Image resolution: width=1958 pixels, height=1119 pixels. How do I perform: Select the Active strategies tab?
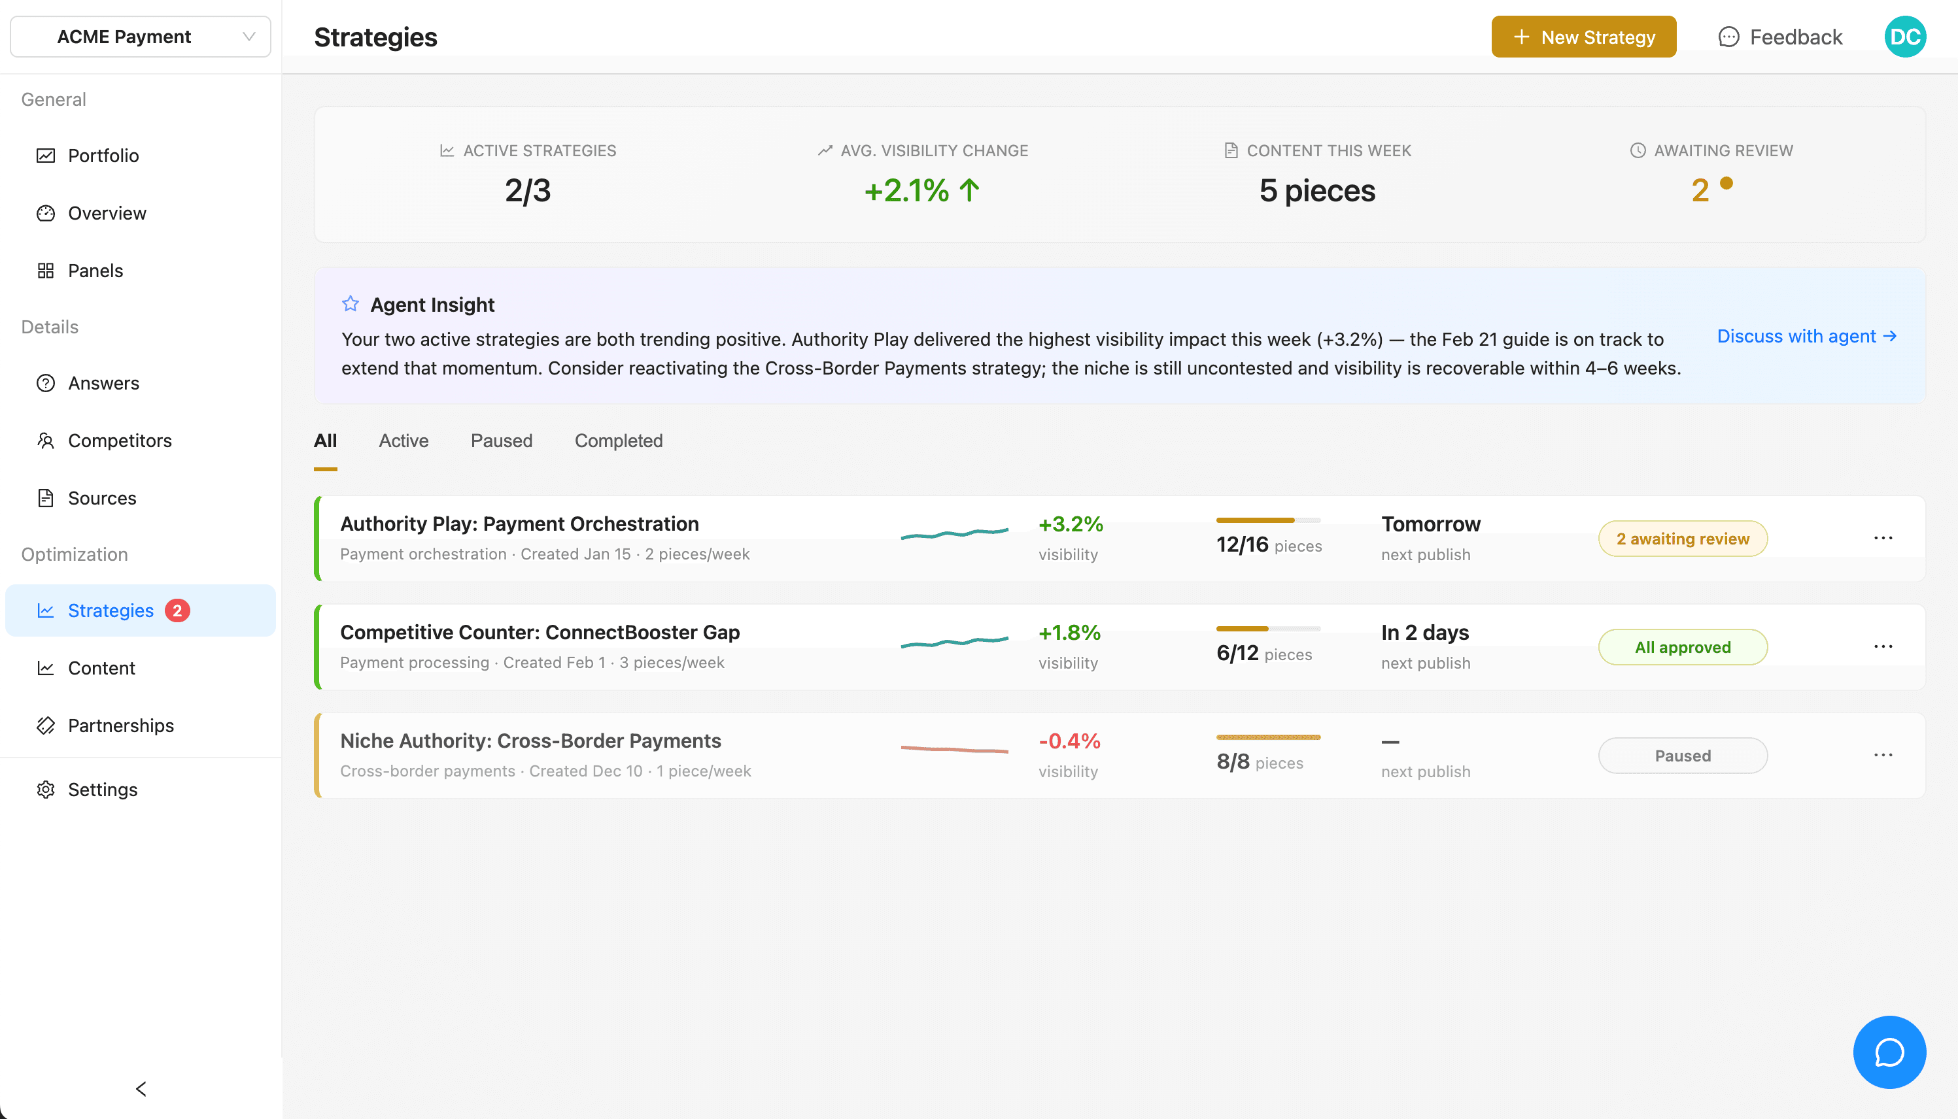pyautogui.click(x=403, y=441)
